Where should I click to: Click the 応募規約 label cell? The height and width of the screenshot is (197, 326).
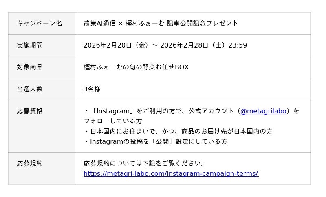[30, 163]
